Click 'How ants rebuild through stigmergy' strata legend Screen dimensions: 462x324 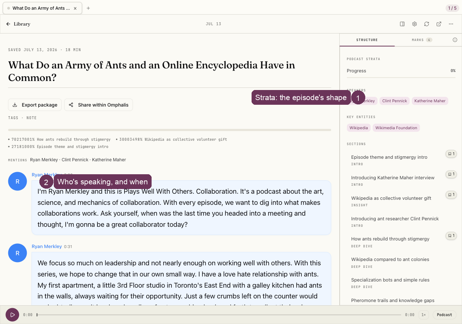click(x=60, y=139)
